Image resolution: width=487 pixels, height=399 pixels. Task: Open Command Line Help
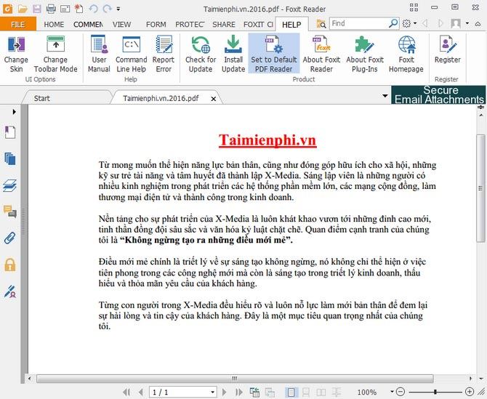(x=131, y=55)
